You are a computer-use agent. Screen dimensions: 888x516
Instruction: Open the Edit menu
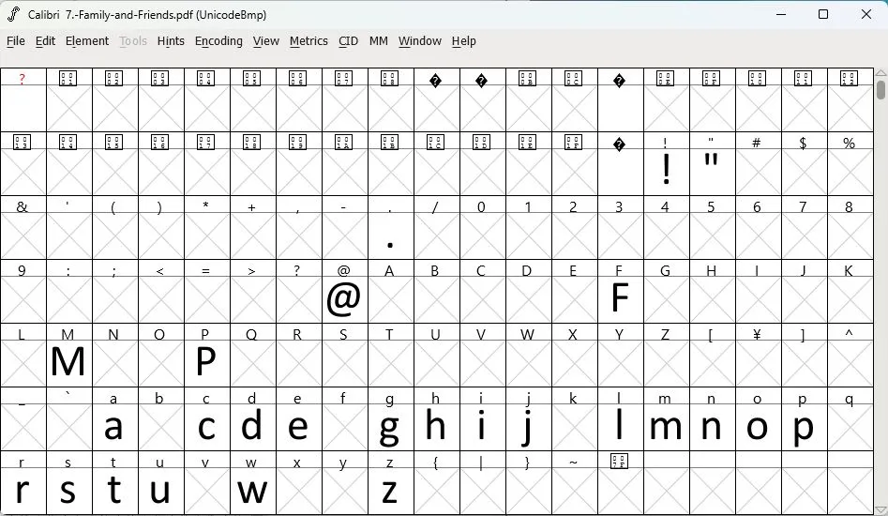click(45, 40)
